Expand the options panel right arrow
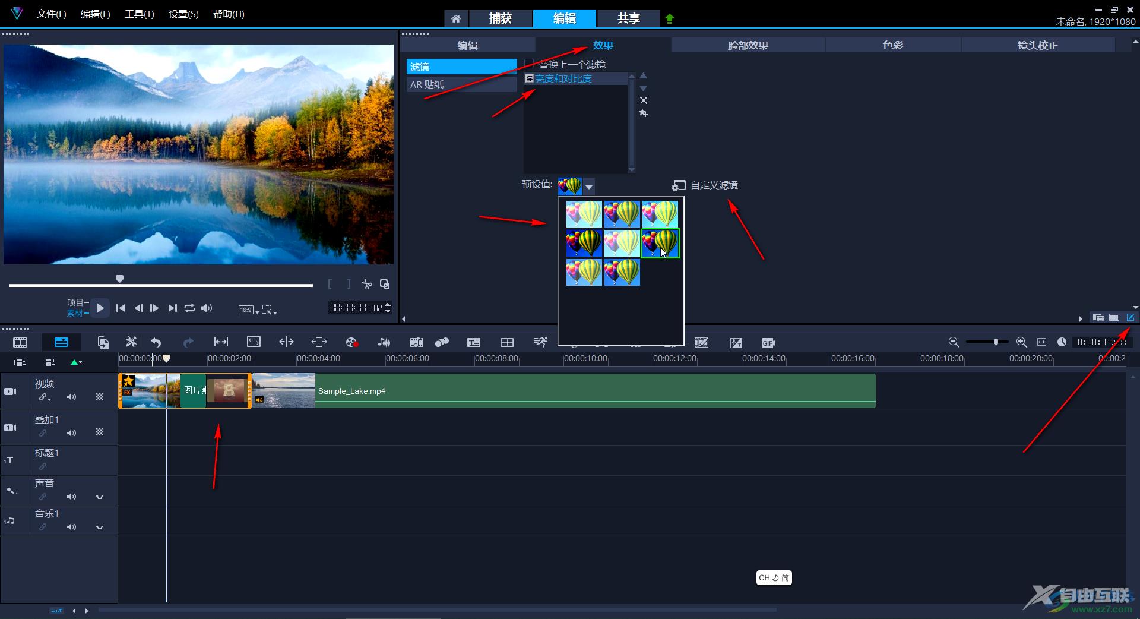This screenshot has height=619, width=1140. (1081, 318)
